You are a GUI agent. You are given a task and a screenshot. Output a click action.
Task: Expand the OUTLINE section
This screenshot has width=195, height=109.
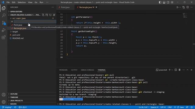(x=14, y=94)
